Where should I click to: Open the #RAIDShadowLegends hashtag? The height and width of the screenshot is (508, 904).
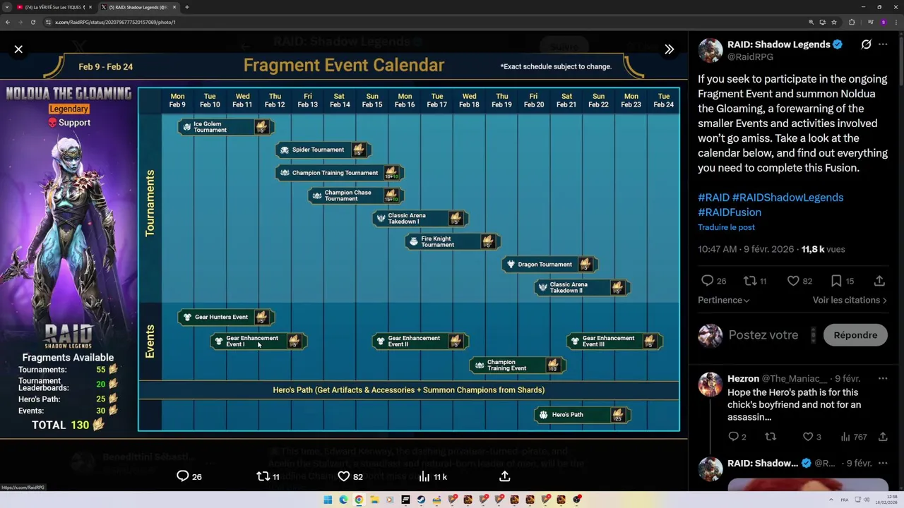click(787, 198)
